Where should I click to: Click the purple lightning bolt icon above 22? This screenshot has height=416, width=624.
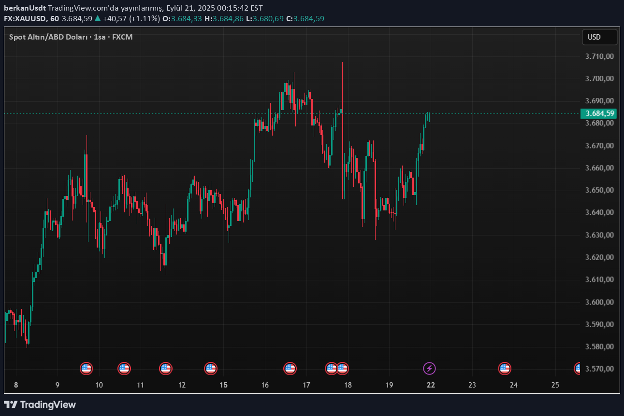coord(429,369)
